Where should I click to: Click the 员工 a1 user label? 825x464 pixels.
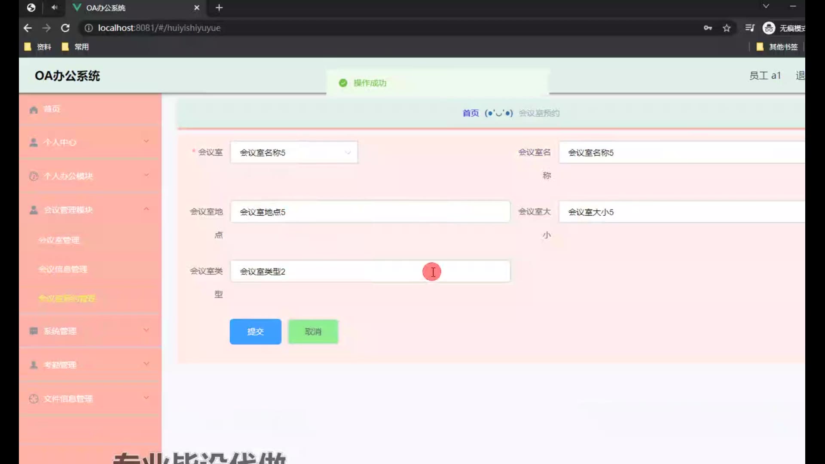point(765,76)
